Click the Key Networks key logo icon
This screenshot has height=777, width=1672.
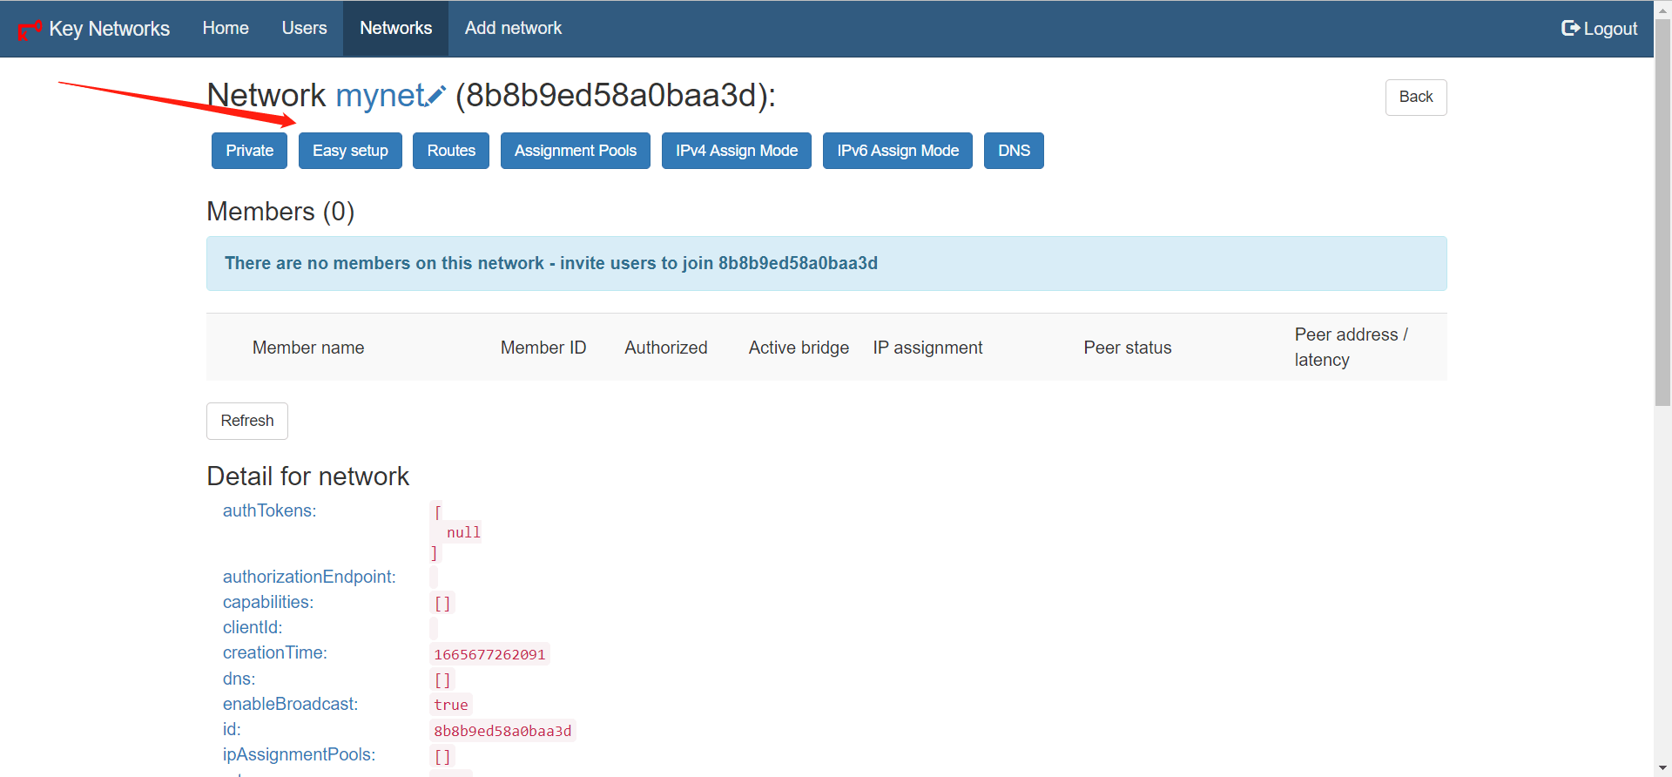[30, 30]
